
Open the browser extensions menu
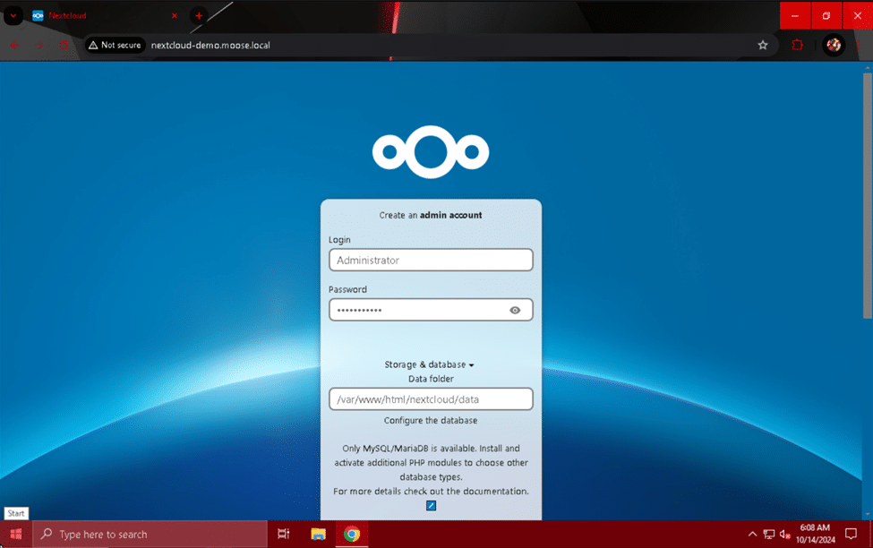pyautogui.click(x=797, y=45)
